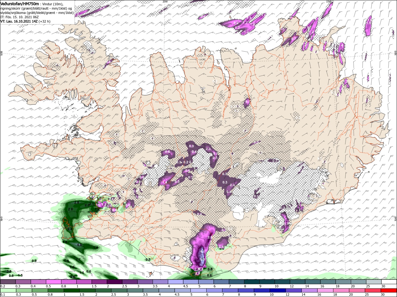Image resolution: width=397 pixels, height=297 pixels.
Task: Click the 2.8 rain value on map
Action: click(x=77, y=202)
